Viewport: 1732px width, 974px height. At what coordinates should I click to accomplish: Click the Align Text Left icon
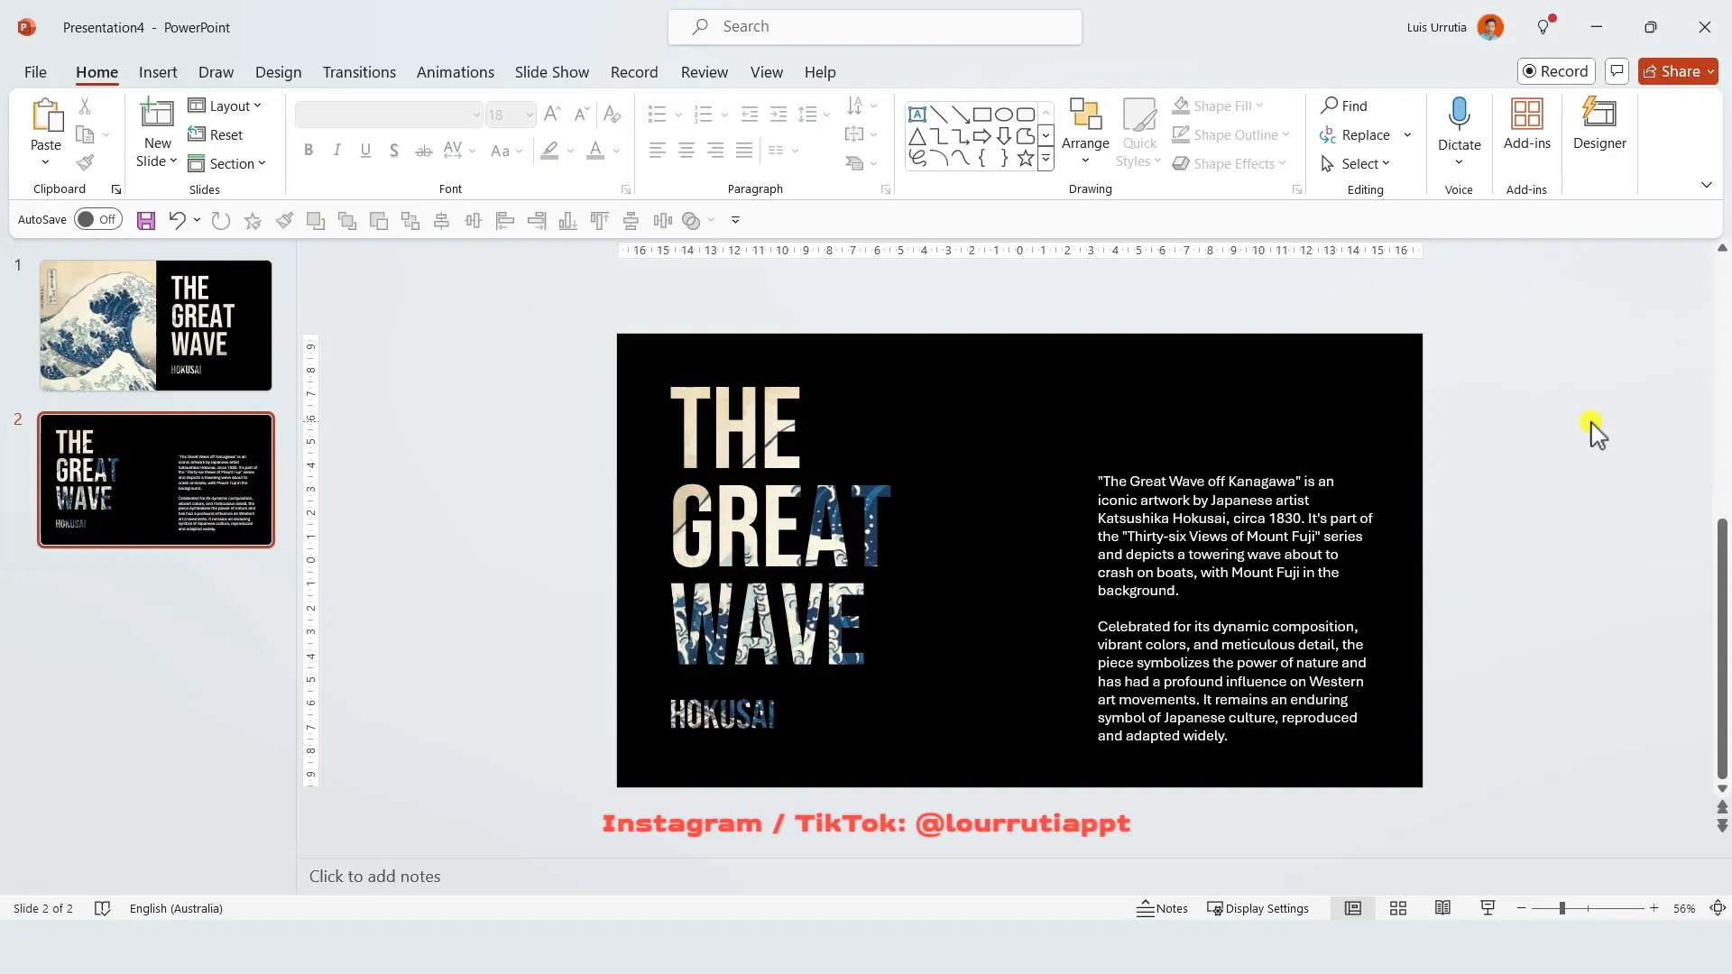click(658, 151)
